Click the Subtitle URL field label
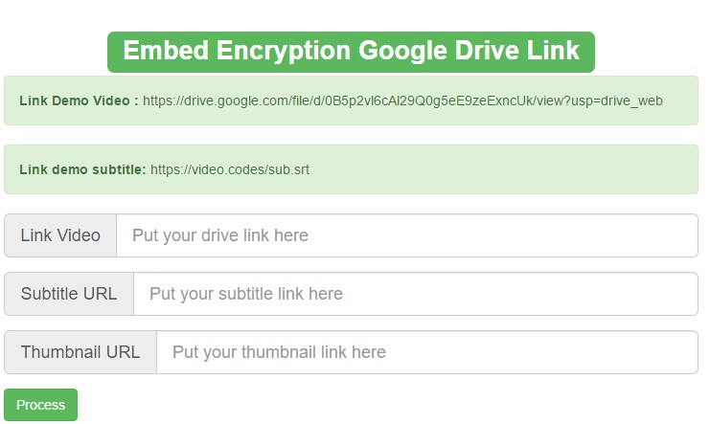The image size is (710, 424). pyautogui.click(x=69, y=294)
